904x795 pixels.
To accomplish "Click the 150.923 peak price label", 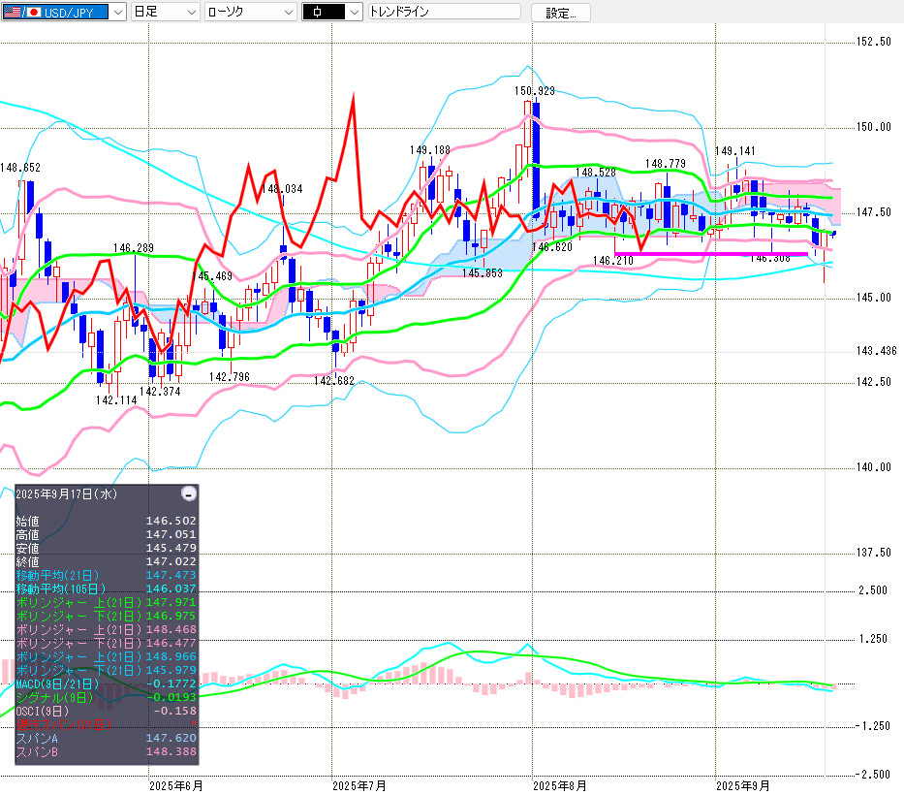I will (535, 90).
